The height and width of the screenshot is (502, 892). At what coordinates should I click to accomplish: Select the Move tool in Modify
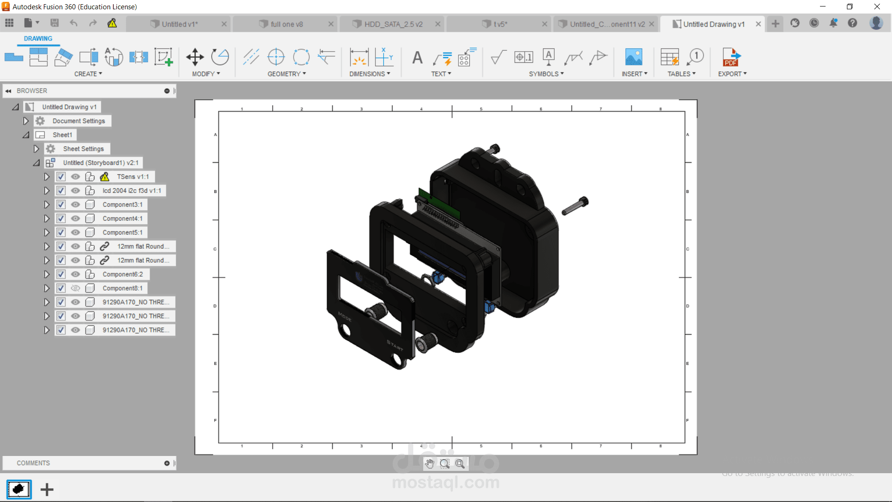coord(195,57)
